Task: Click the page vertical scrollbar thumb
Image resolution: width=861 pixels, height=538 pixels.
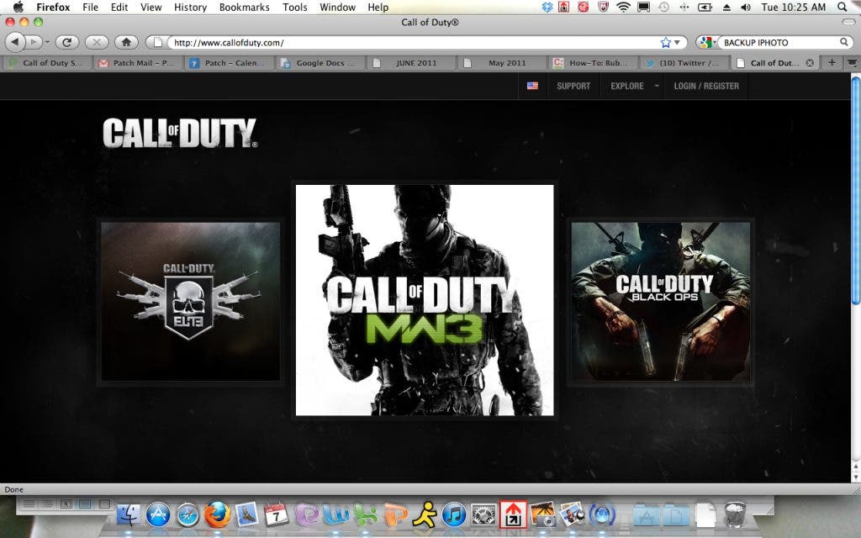Action: coord(855,189)
